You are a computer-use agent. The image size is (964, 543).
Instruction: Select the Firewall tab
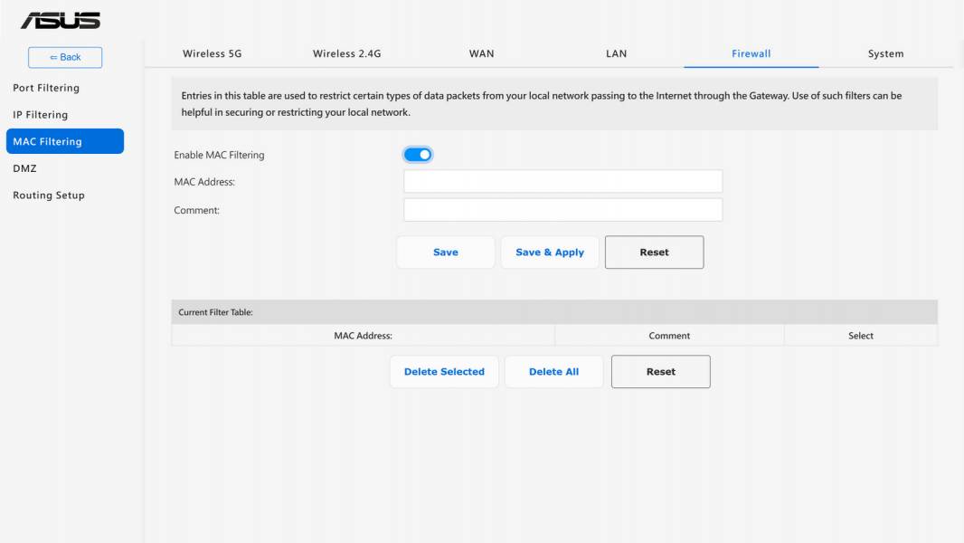(x=751, y=53)
